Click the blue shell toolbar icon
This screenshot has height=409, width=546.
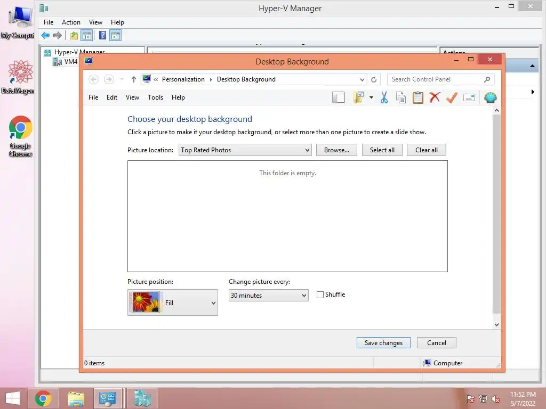[x=491, y=98]
